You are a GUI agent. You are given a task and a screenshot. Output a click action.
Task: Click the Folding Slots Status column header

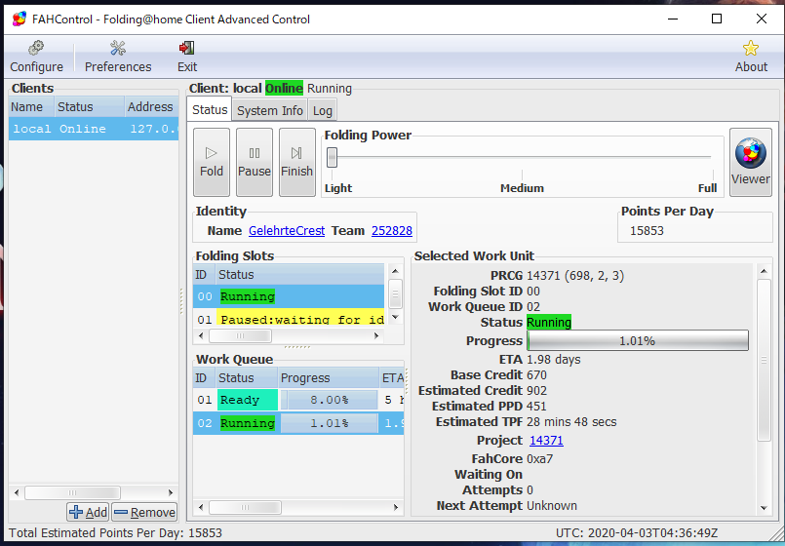click(x=300, y=275)
